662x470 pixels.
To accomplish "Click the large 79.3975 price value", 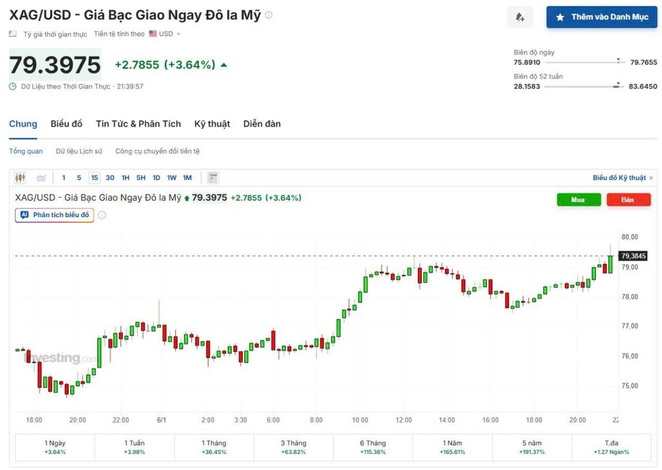I will click(x=55, y=65).
